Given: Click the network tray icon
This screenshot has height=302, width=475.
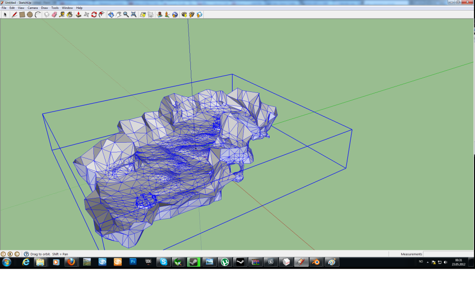Looking at the screenshot, I should point(440,263).
